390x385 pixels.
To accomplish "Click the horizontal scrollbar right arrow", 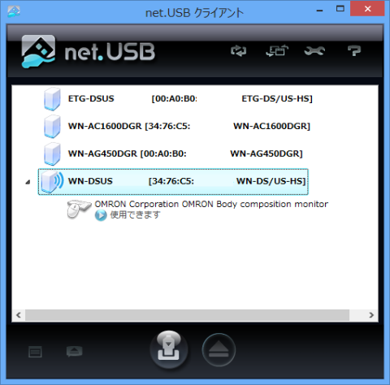I will click(371, 315).
